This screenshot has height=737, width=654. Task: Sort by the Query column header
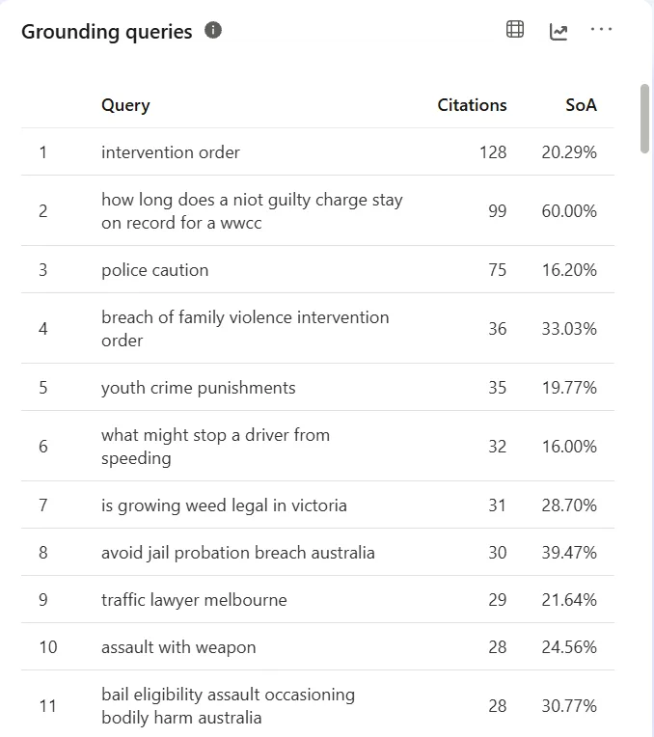(125, 105)
